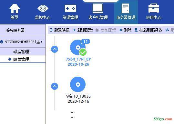Select 所有服务器 header
This screenshot has height=124, width=174.
(15, 30)
